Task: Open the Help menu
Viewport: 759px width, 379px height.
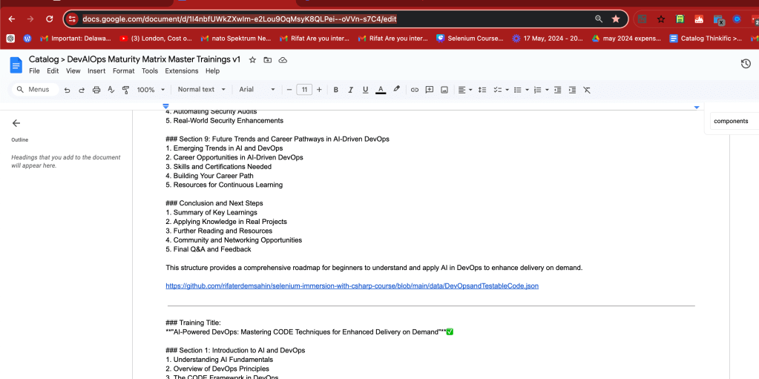Action: click(x=212, y=70)
